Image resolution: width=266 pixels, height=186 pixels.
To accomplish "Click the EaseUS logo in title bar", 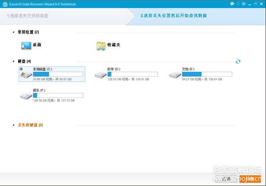I will [5, 4].
